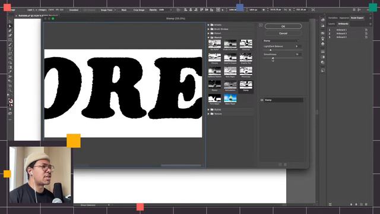Click the Unembed button in control bar
This screenshot has width=380, height=214.
point(74,10)
